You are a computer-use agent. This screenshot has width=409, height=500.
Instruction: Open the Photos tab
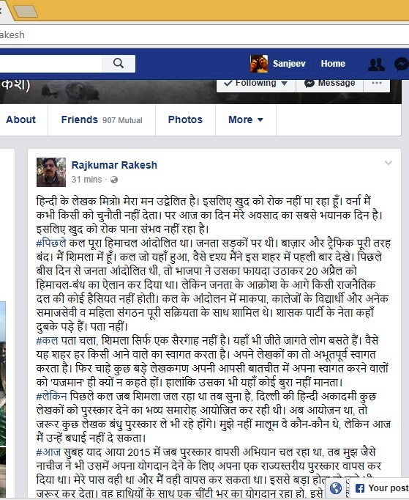pyautogui.click(x=185, y=120)
